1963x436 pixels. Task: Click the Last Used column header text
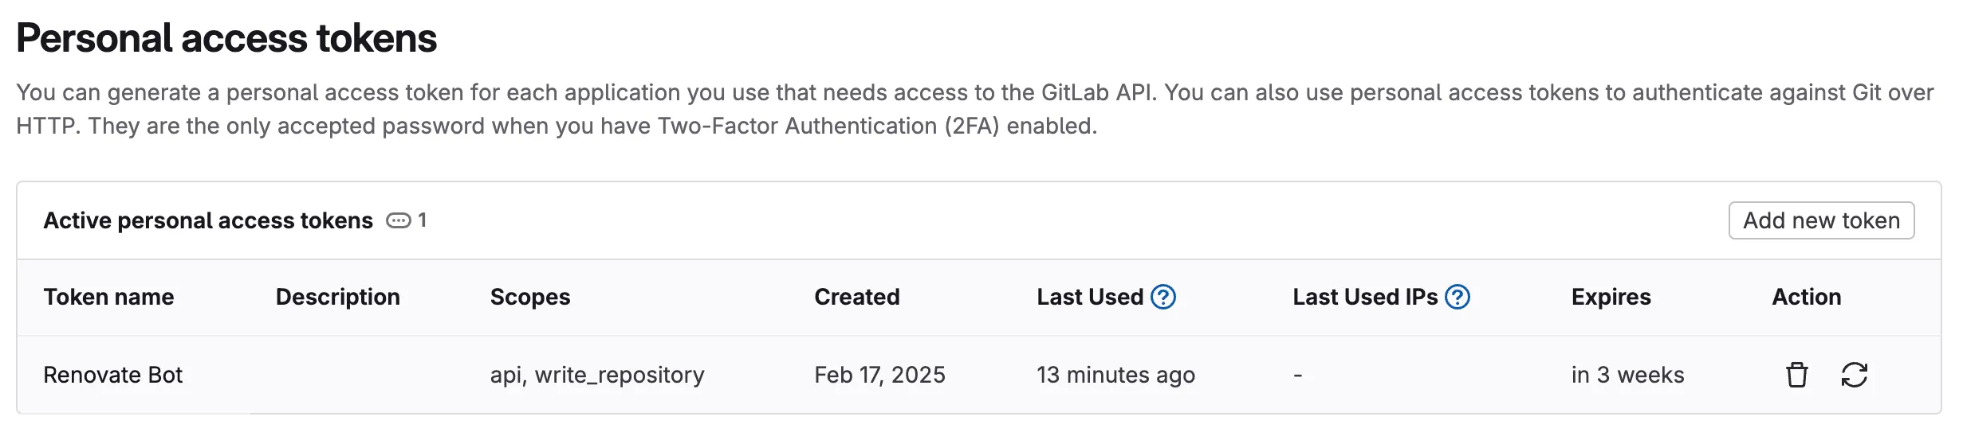(1089, 297)
